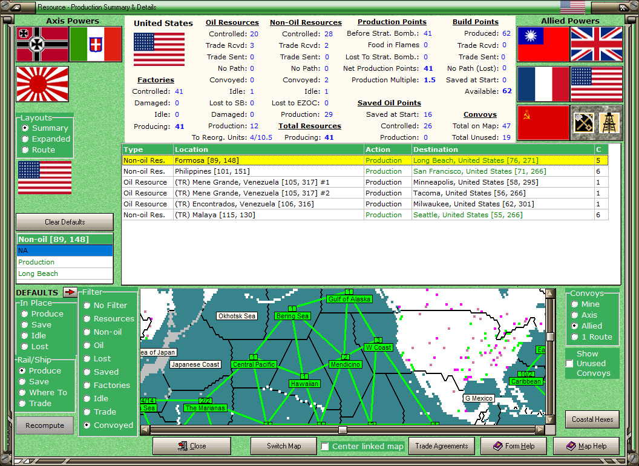Screen dimensions: 639x466
Task: Click the map scroll up arrow
Action: coord(550,293)
